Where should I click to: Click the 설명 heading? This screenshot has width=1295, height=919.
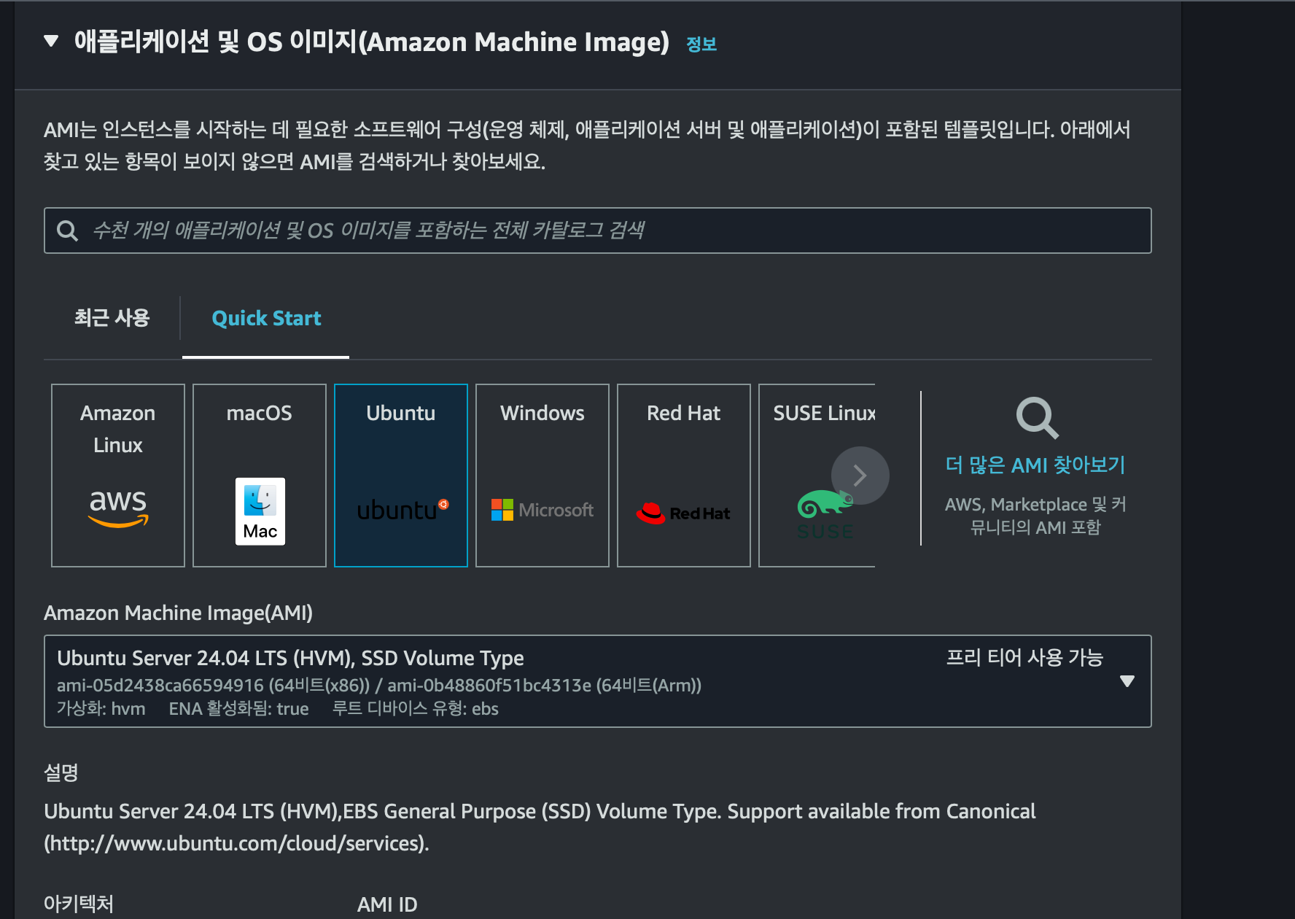pyautogui.click(x=61, y=772)
